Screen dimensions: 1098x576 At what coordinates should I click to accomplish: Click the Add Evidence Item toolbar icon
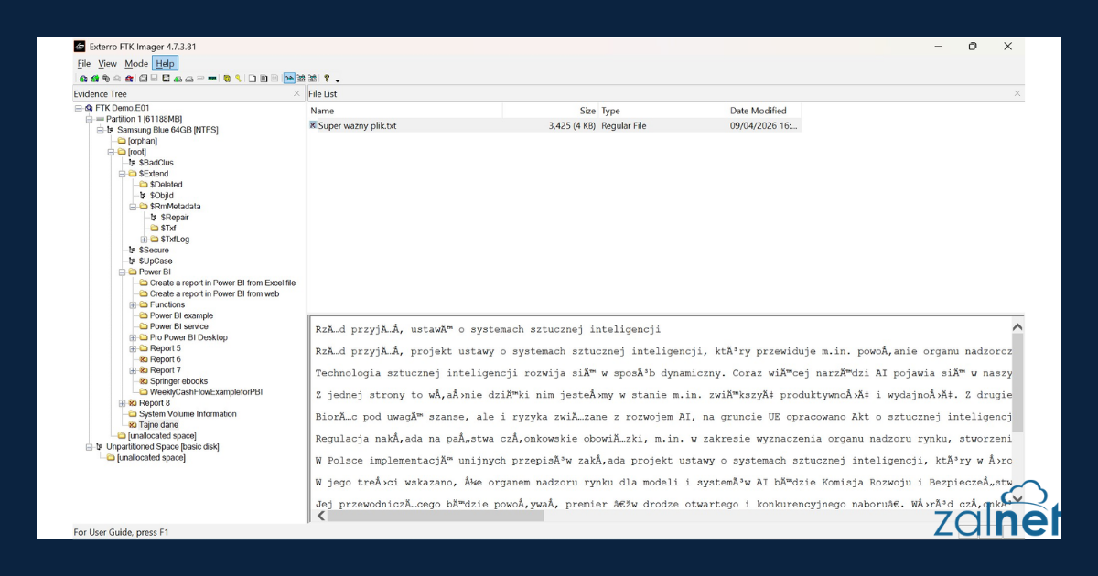coord(83,79)
